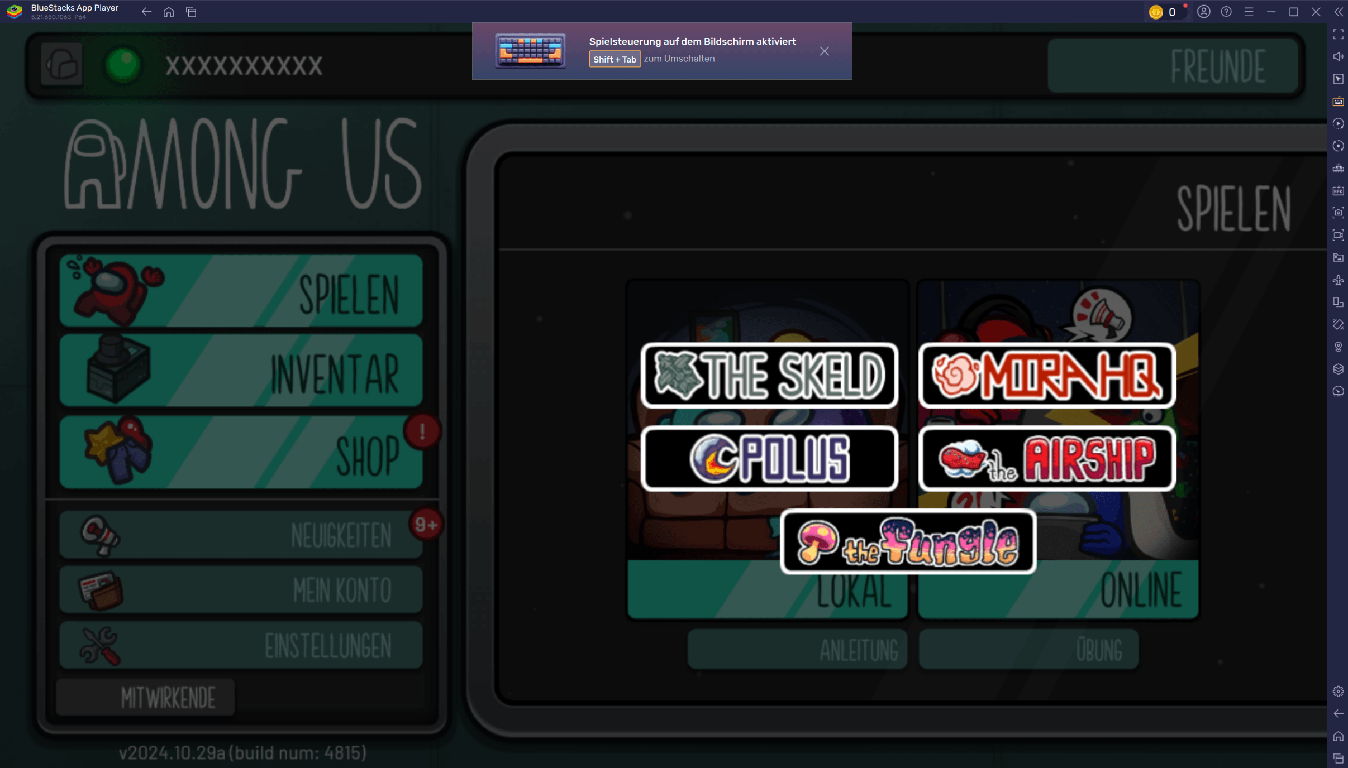
Task: Open the account profile icon
Action: coord(1204,12)
